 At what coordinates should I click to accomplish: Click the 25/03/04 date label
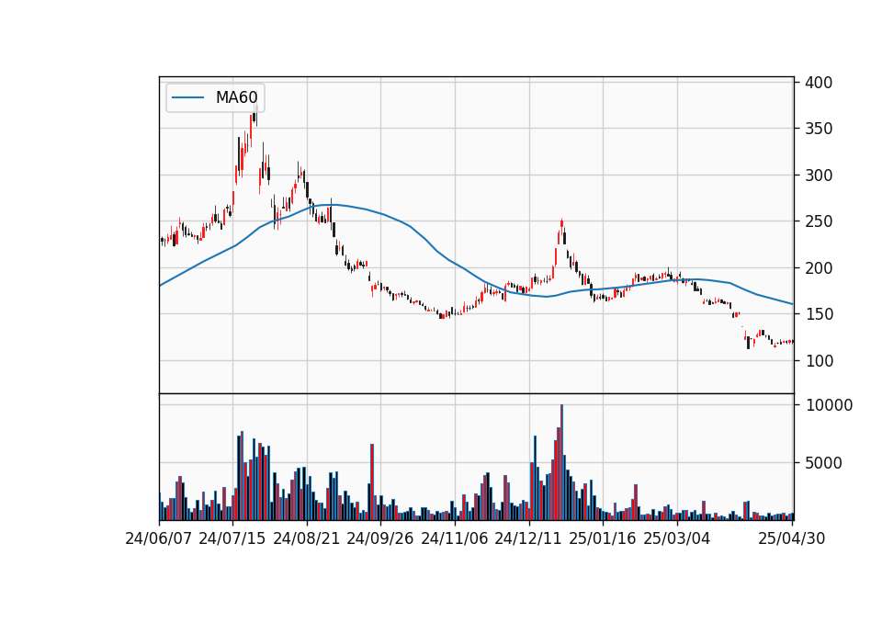click(x=677, y=539)
